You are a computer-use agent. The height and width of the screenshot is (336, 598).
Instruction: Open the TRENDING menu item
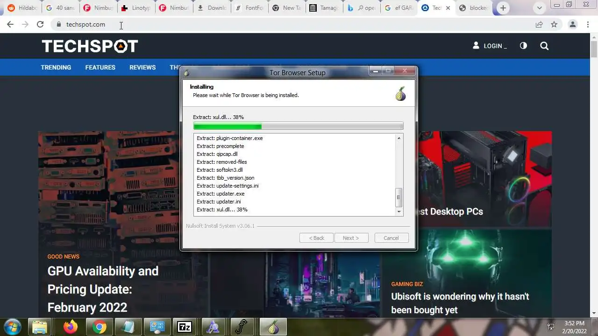(x=56, y=67)
